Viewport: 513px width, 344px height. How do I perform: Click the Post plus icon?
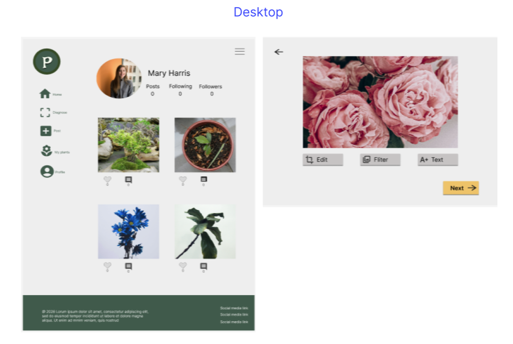coord(45,131)
